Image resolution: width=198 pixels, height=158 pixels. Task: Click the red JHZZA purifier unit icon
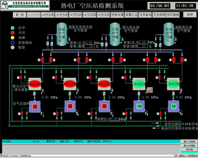(35, 84)
